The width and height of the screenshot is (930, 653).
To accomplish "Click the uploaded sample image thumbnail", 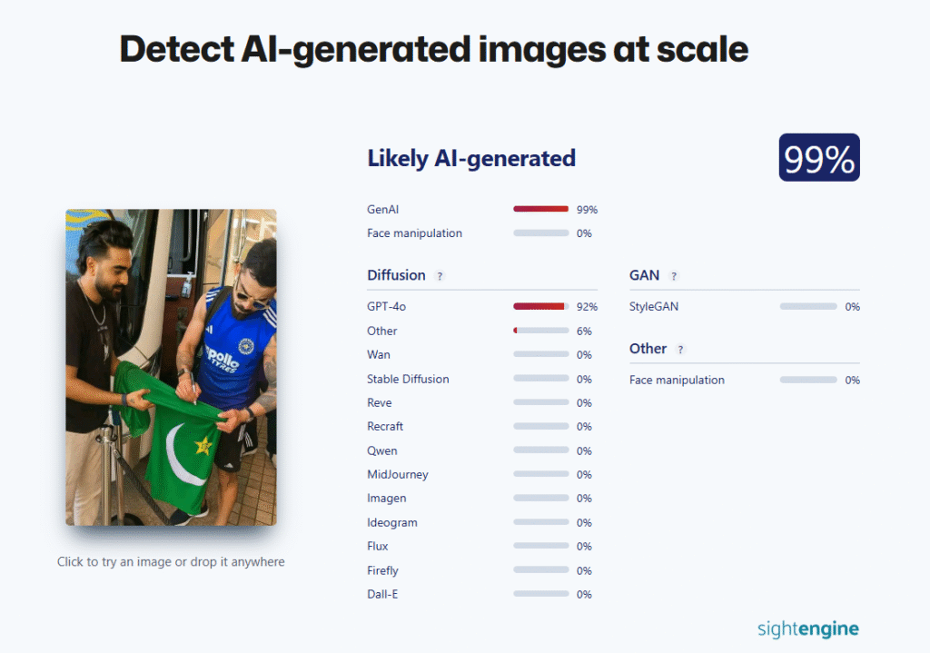I will (x=171, y=367).
